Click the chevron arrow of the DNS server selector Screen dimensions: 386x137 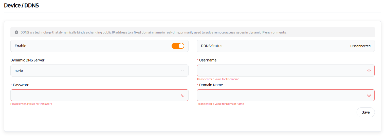click(182, 71)
